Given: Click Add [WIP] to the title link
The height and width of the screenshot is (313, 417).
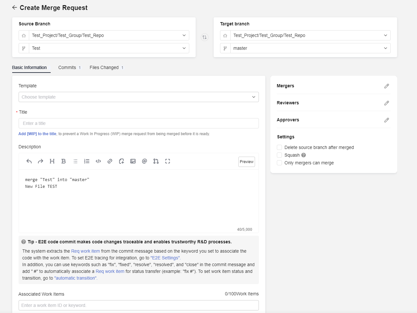Looking at the screenshot, I should coord(37,134).
